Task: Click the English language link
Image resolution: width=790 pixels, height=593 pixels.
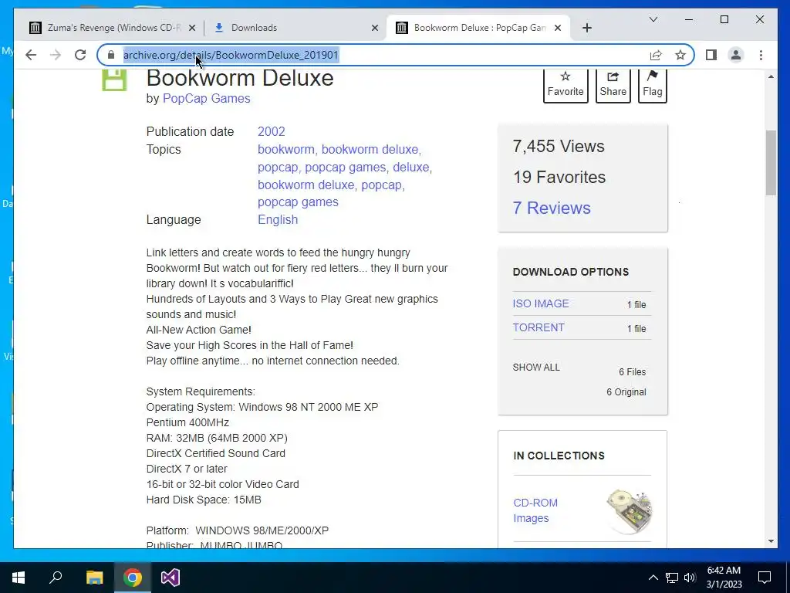Action: [x=278, y=220]
